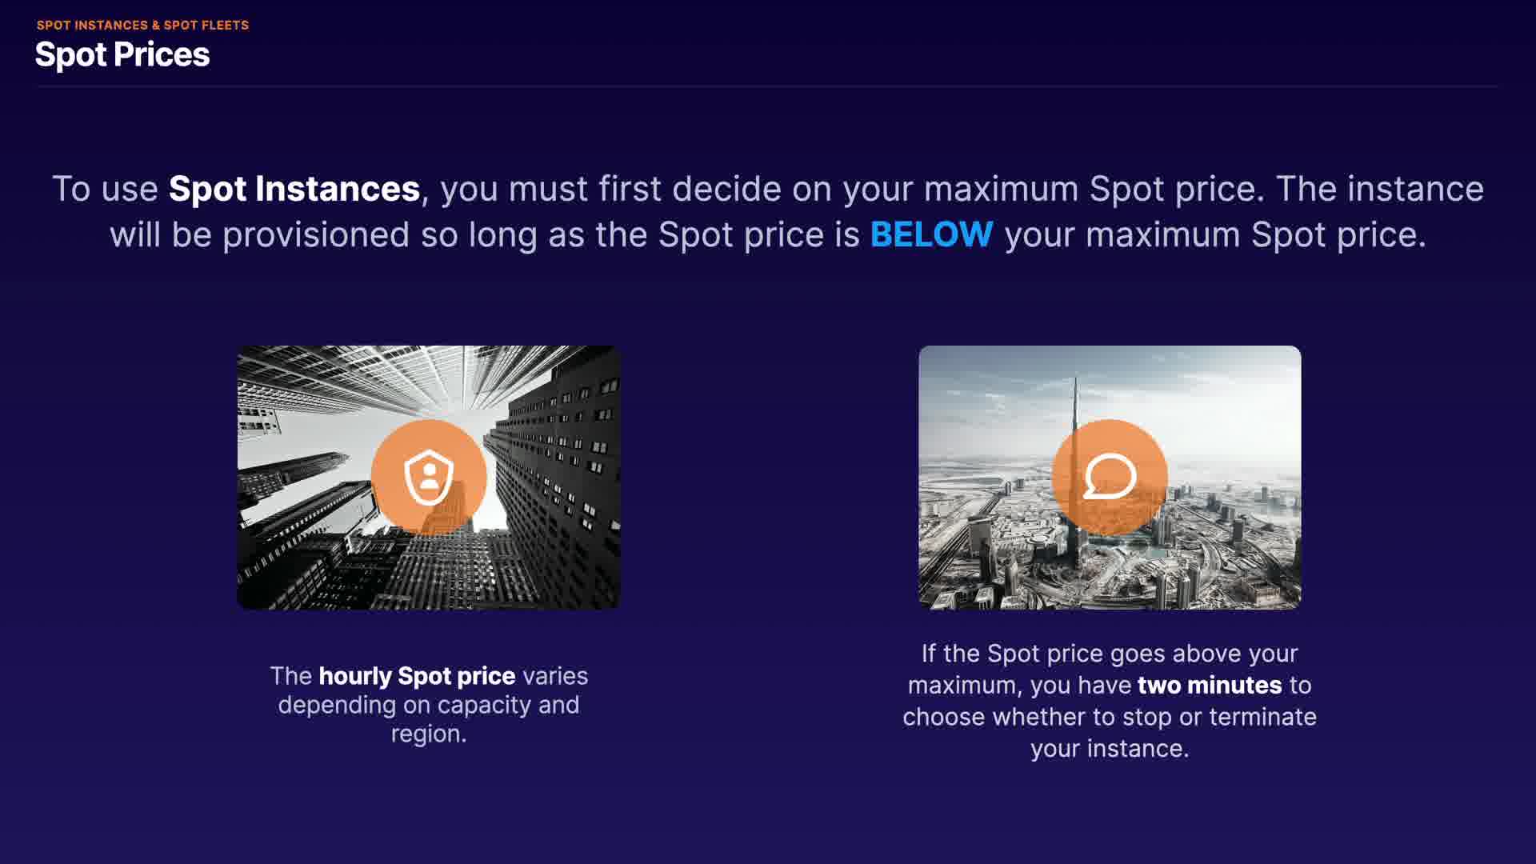Click the divider line beneath the title
1536x864 pixels.
(x=766, y=86)
